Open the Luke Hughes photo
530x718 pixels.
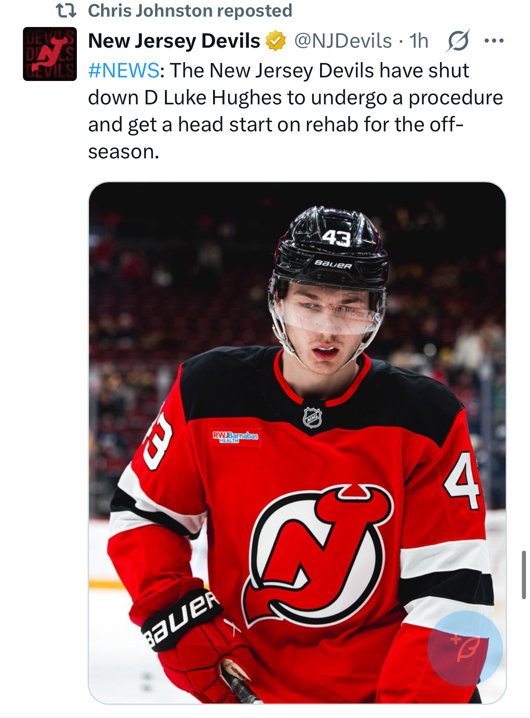click(297, 443)
